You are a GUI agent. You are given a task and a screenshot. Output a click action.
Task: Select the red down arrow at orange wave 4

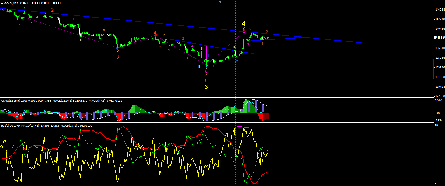pos(155,35)
